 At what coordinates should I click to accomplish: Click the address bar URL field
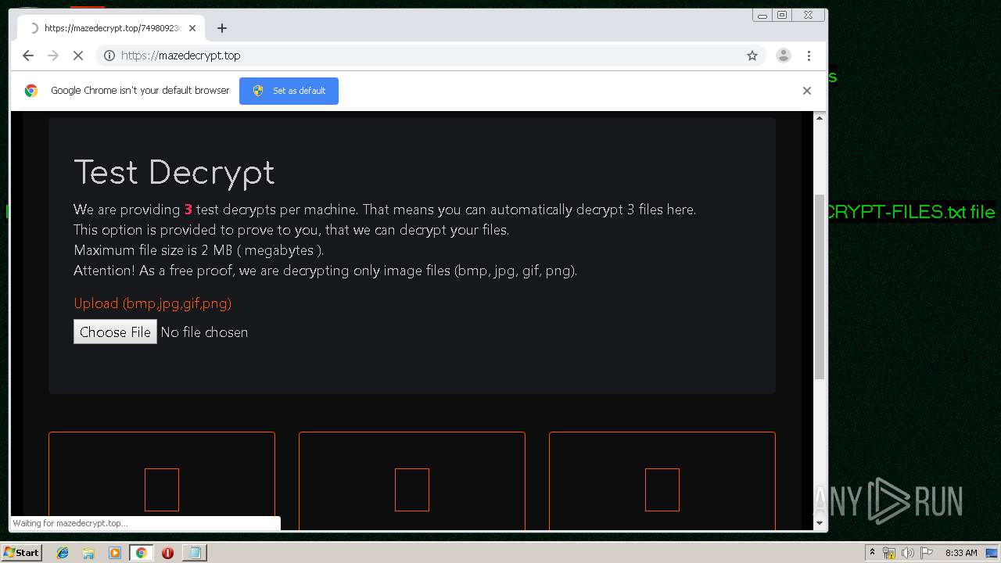click(430, 56)
